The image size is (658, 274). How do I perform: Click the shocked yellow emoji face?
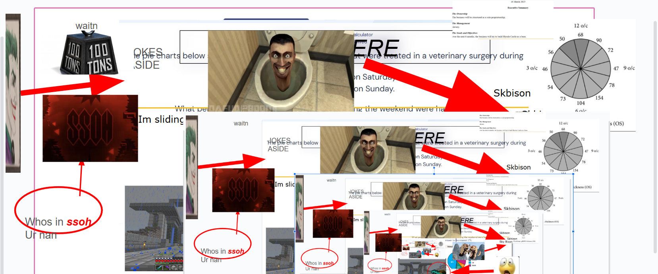coord(507,265)
